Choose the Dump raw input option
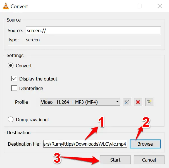Image resolution: width=169 pixels, height=168 pixels. click(x=11, y=120)
